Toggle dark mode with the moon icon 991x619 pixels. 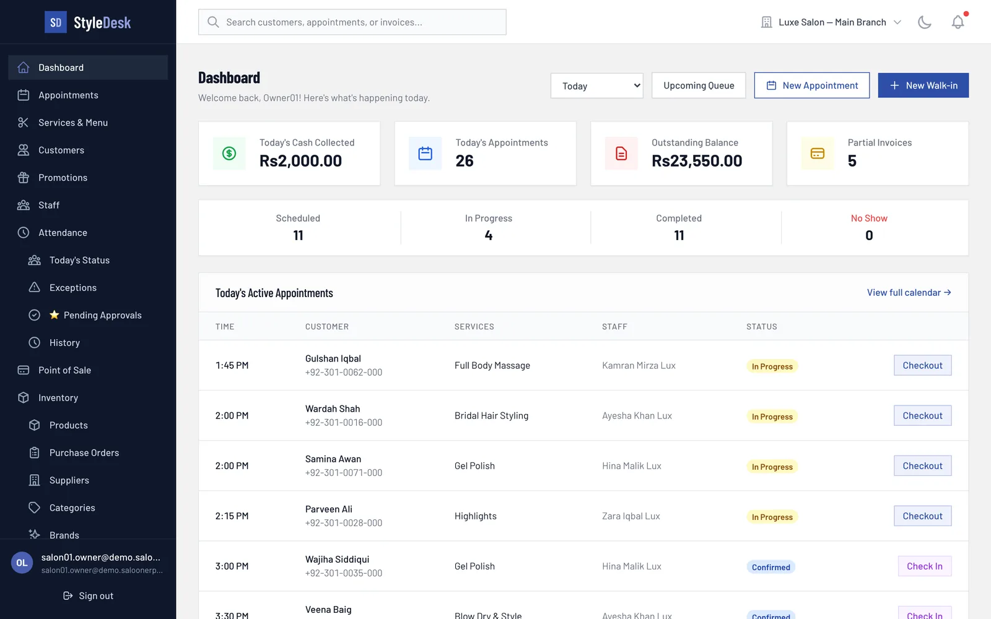(925, 22)
